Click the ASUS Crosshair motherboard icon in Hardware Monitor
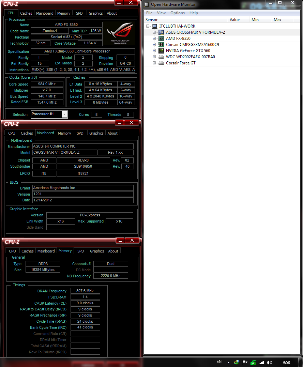The image size is (303, 368). point(161,32)
